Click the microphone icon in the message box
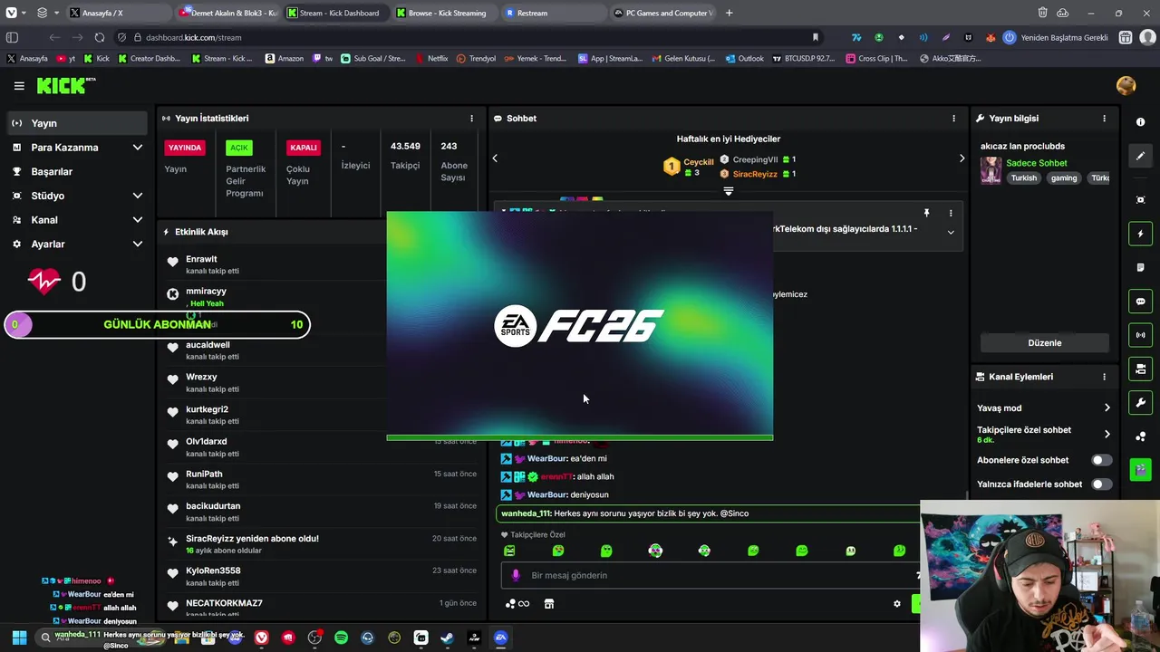This screenshot has height=652, width=1160. 516,575
